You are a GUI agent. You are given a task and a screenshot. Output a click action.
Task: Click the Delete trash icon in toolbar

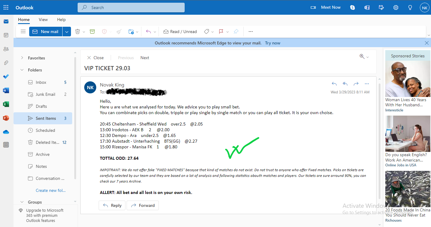[77, 32]
